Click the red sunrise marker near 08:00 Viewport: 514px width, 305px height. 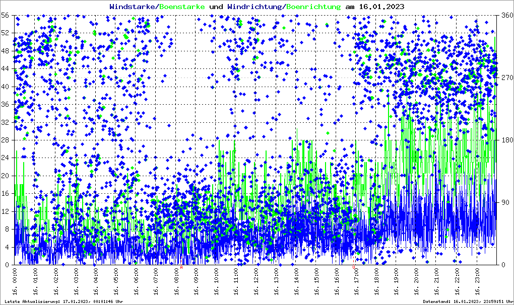pos(181,268)
